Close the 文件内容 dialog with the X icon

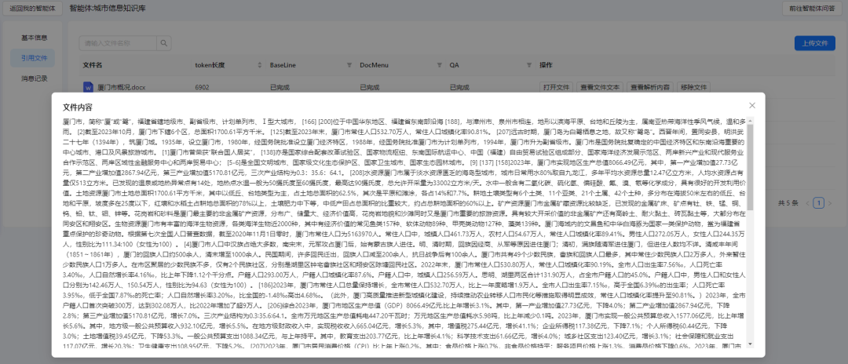pyautogui.click(x=752, y=106)
